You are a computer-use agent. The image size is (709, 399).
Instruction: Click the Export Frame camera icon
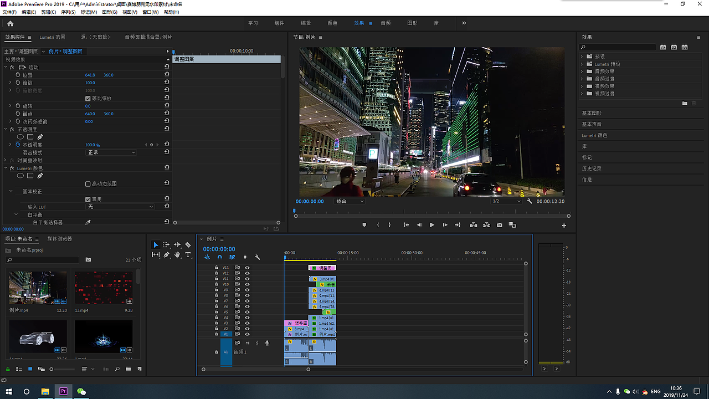500,225
